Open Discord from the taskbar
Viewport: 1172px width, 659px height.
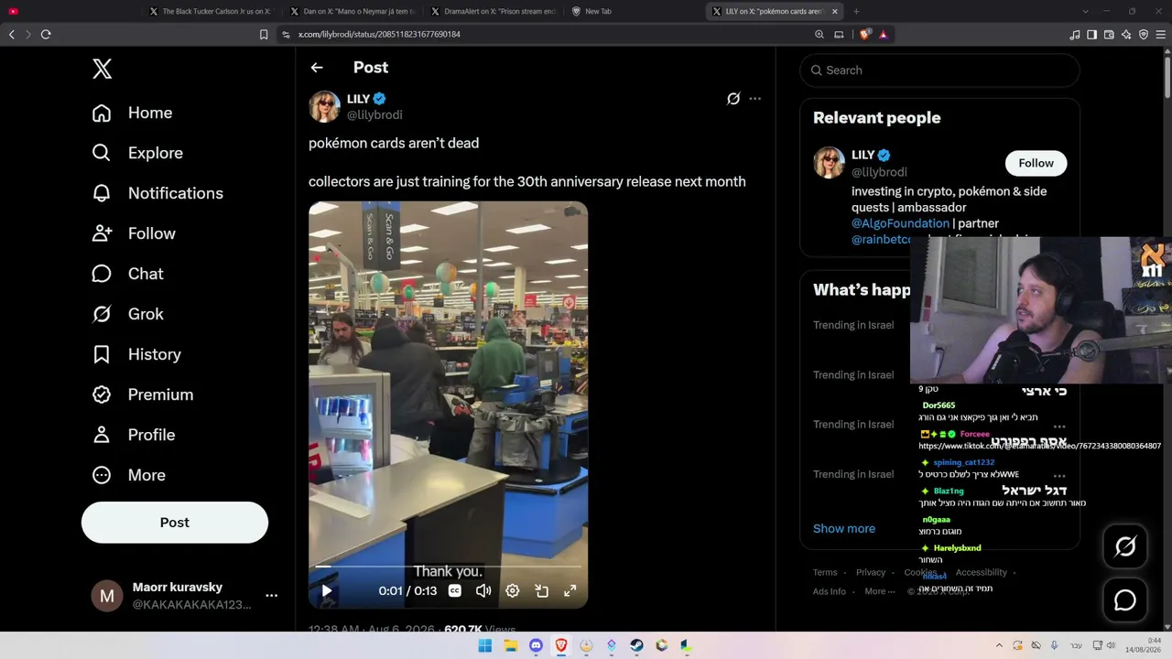[x=536, y=645]
